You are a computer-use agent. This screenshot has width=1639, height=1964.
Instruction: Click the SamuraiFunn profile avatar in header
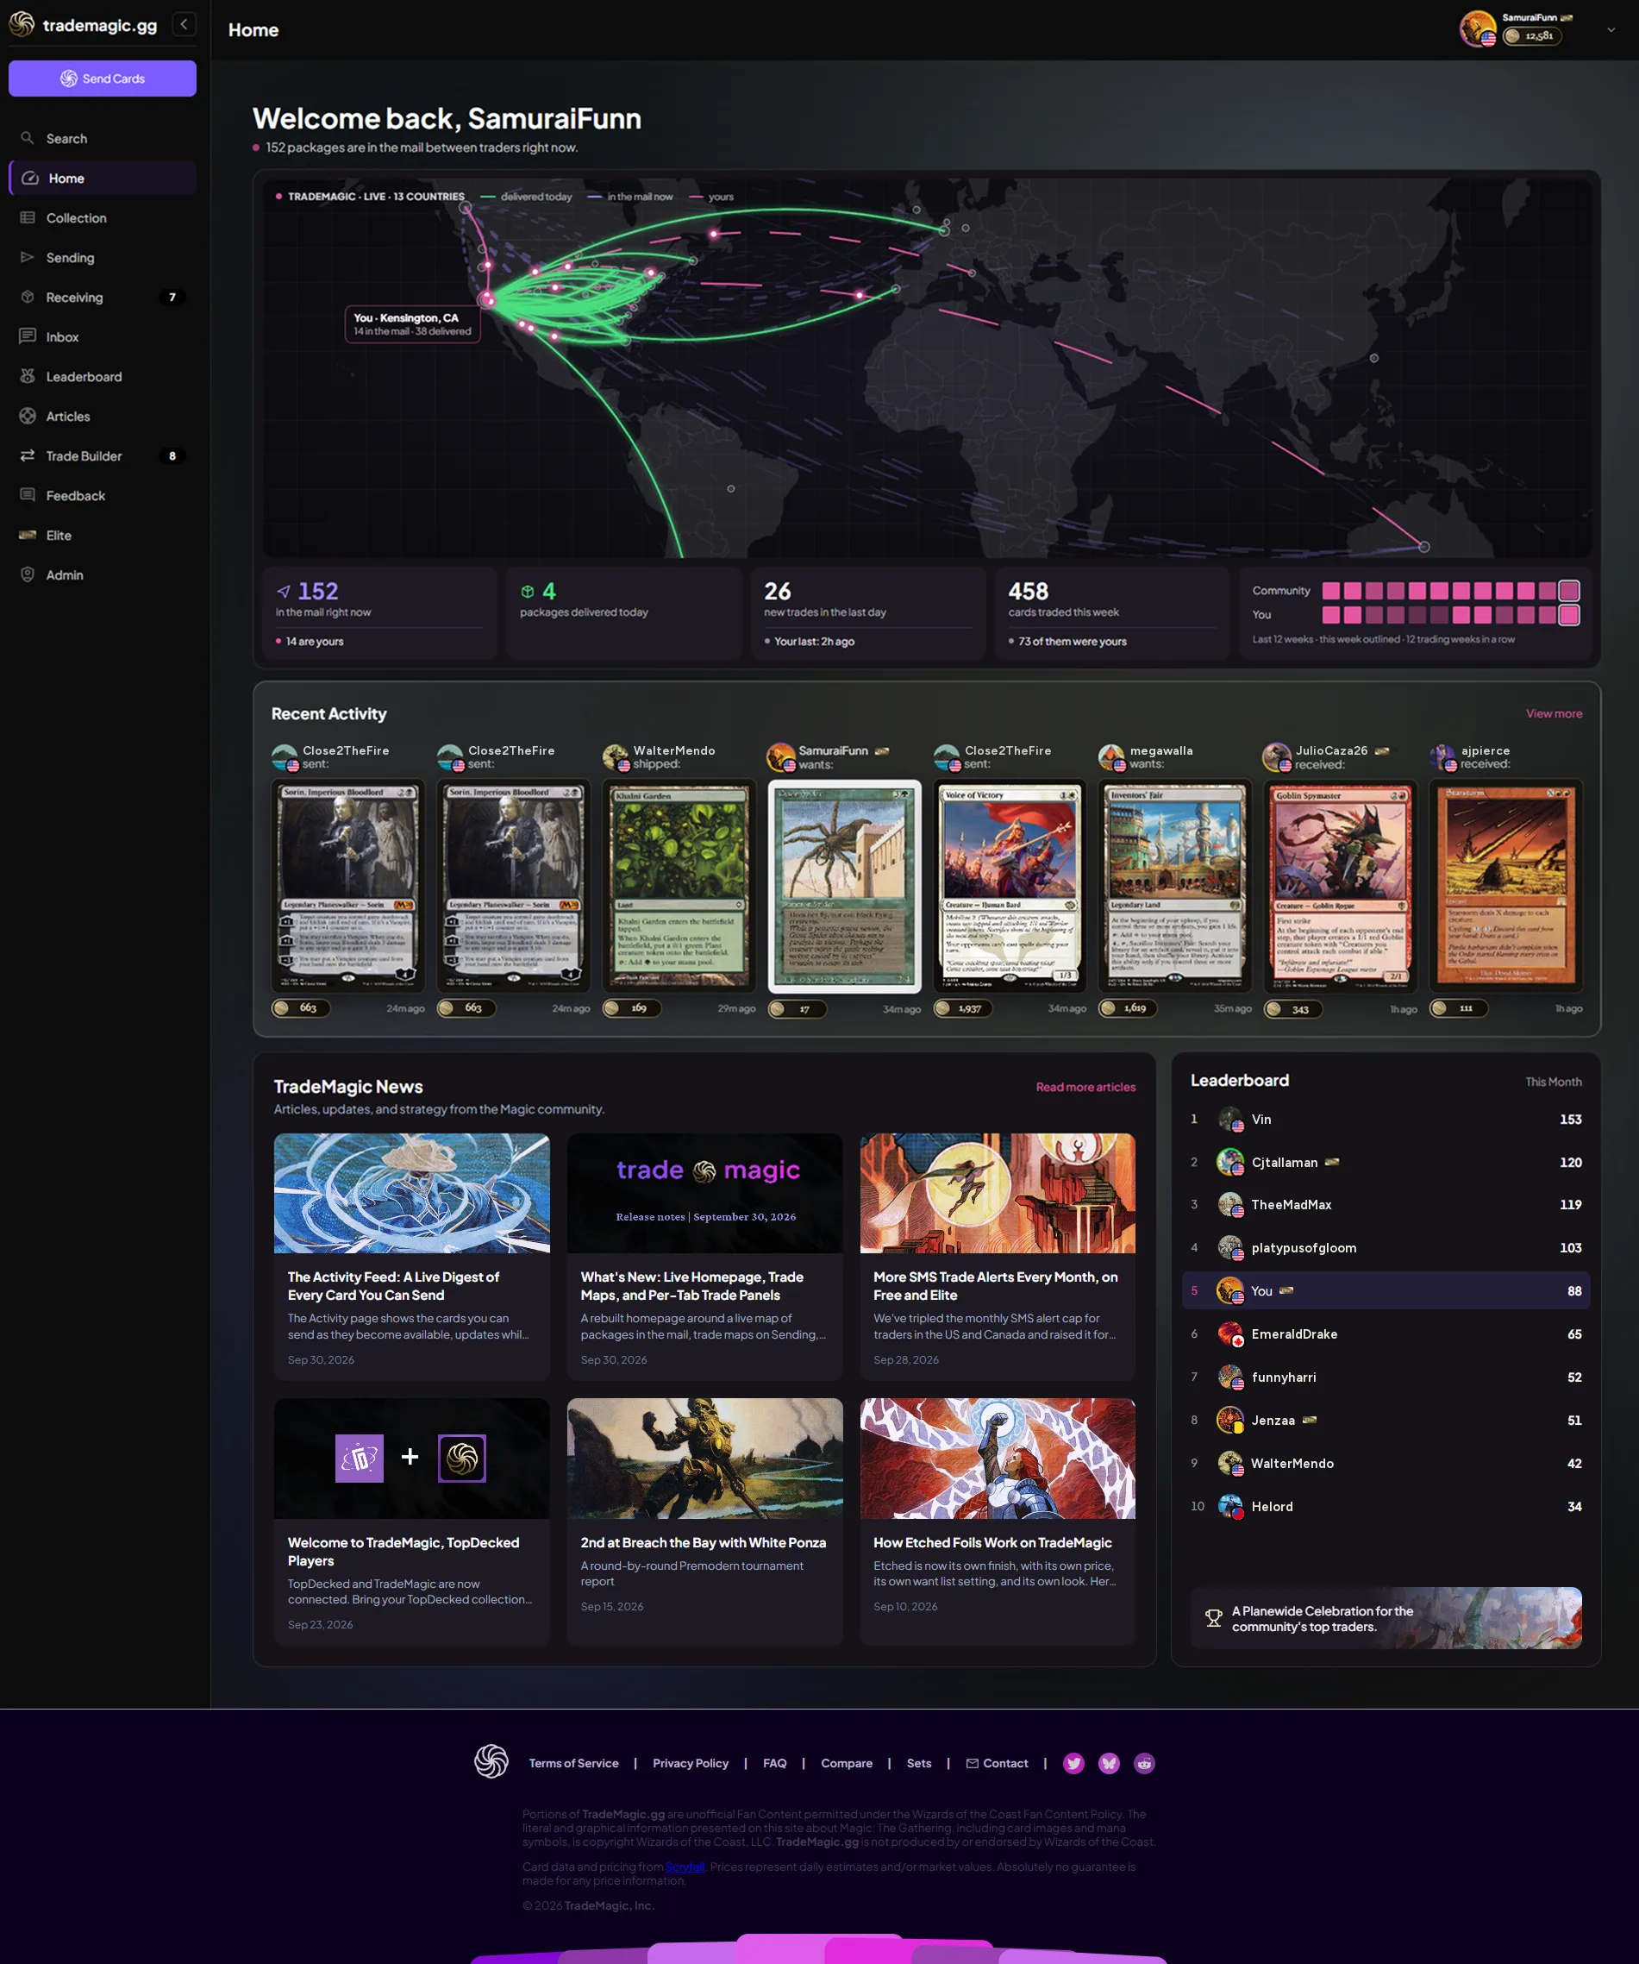pos(1477,29)
